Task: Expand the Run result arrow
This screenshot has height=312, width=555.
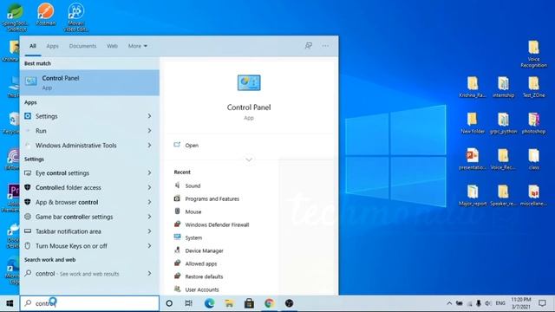Action: point(149,131)
